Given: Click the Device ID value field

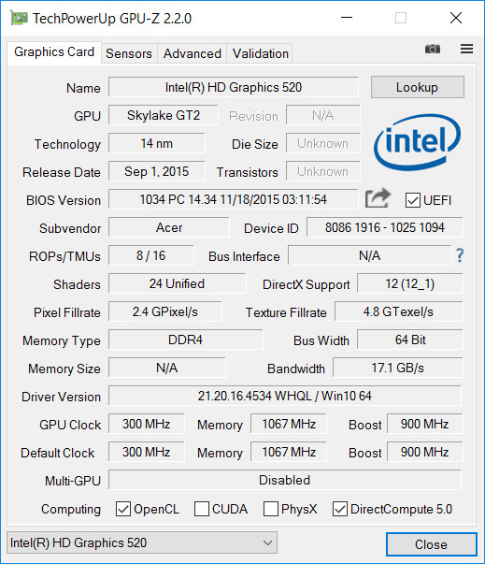Looking at the screenshot, I should [x=384, y=227].
